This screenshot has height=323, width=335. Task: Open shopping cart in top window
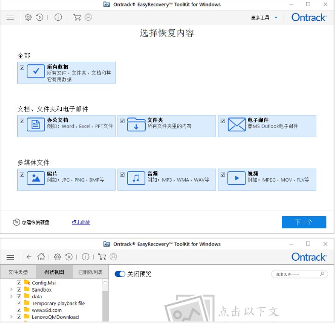click(77, 17)
